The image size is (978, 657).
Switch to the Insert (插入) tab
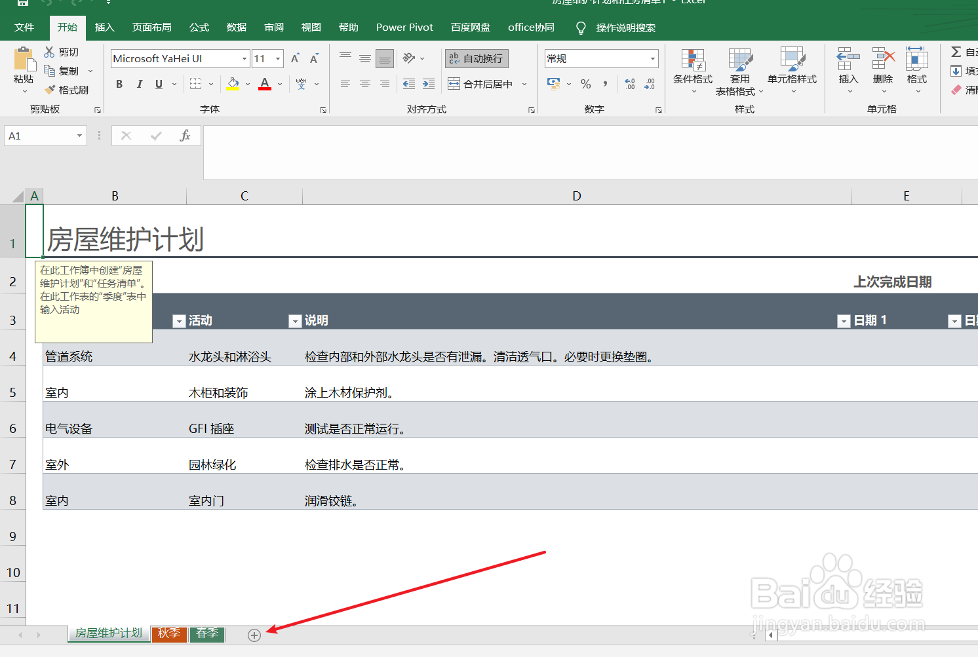[105, 28]
